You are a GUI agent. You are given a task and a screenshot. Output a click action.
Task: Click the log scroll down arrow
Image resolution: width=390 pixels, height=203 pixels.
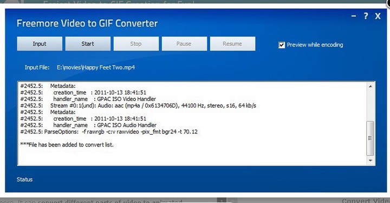(370, 161)
